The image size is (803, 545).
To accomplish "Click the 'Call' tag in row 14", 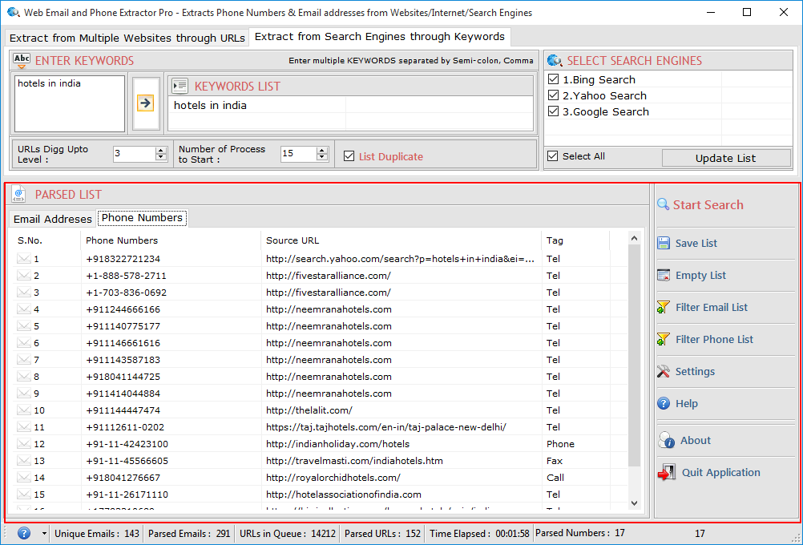I will (555, 478).
